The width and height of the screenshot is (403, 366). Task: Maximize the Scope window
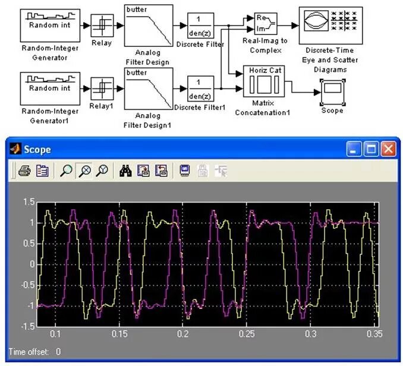coord(371,149)
